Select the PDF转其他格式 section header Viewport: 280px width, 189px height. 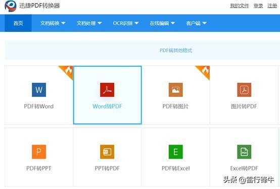176,51
